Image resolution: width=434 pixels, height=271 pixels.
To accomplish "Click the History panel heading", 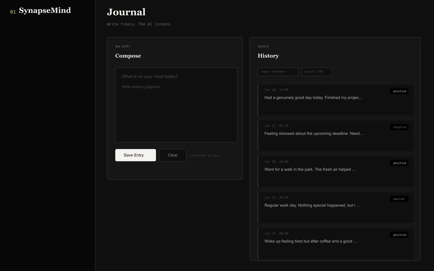I will tap(268, 55).
